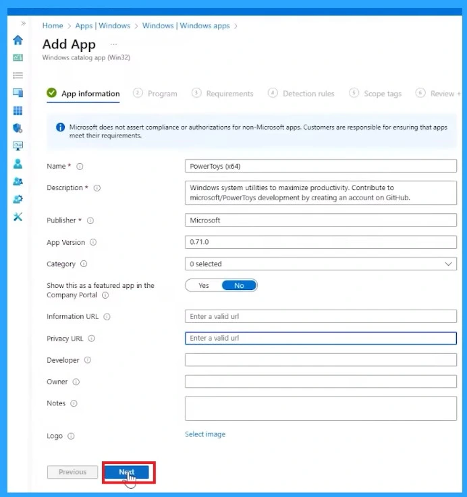
Task: Click the App Version field 0.71.0
Action: (x=321, y=242)
